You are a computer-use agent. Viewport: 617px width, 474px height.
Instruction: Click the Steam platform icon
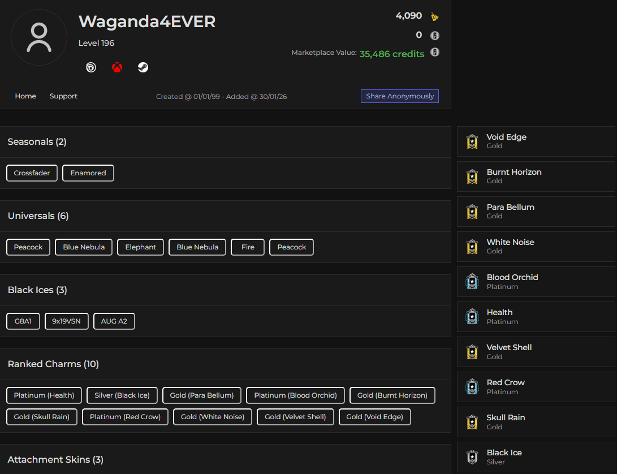coord(143,67)
